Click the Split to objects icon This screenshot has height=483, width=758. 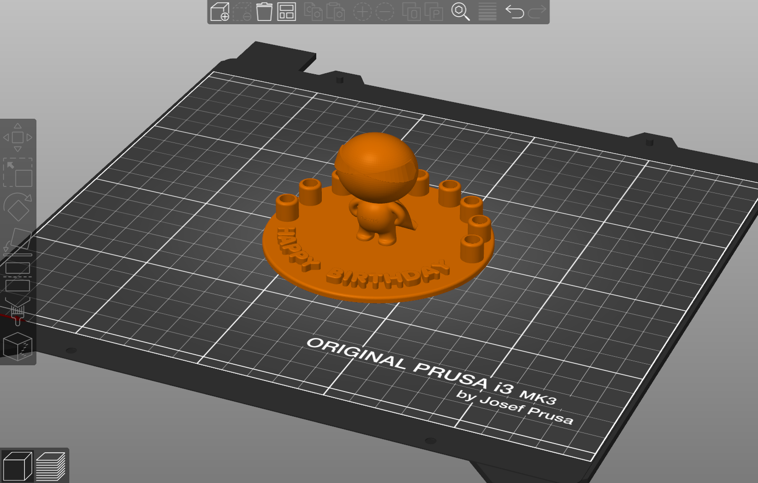[x=411, y=12]
